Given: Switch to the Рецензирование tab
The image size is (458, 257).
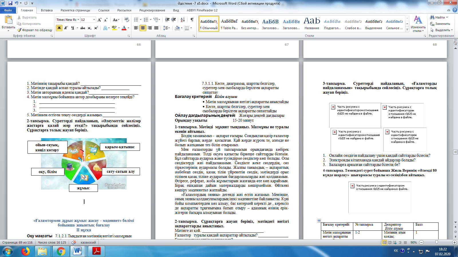Looking at the screenshot, I should [152, 10].
